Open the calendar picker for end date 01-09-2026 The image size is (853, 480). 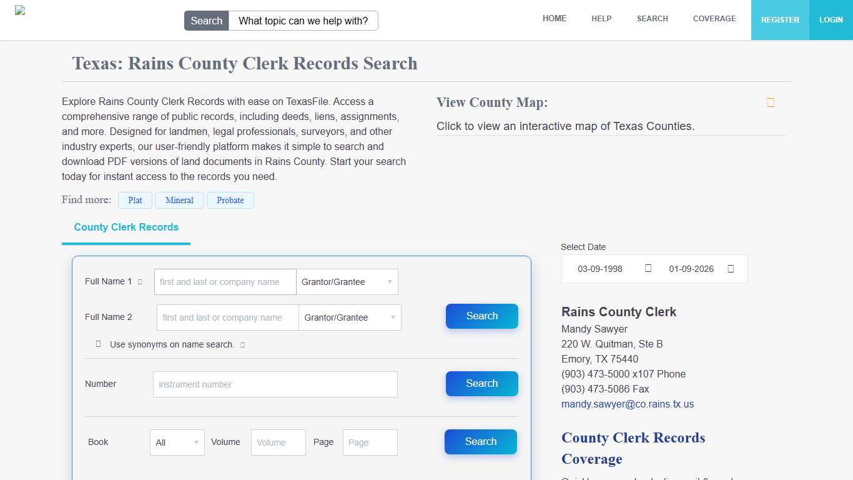coord(731,268)
